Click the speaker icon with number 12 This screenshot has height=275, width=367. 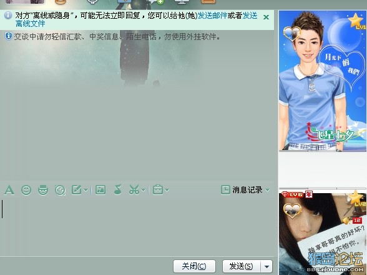coord(352,221)
